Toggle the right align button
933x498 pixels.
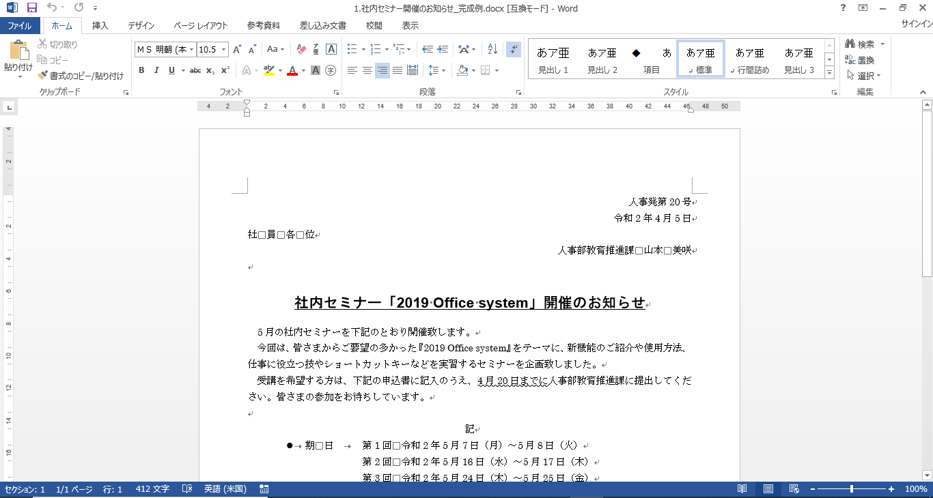coord(382,70)
